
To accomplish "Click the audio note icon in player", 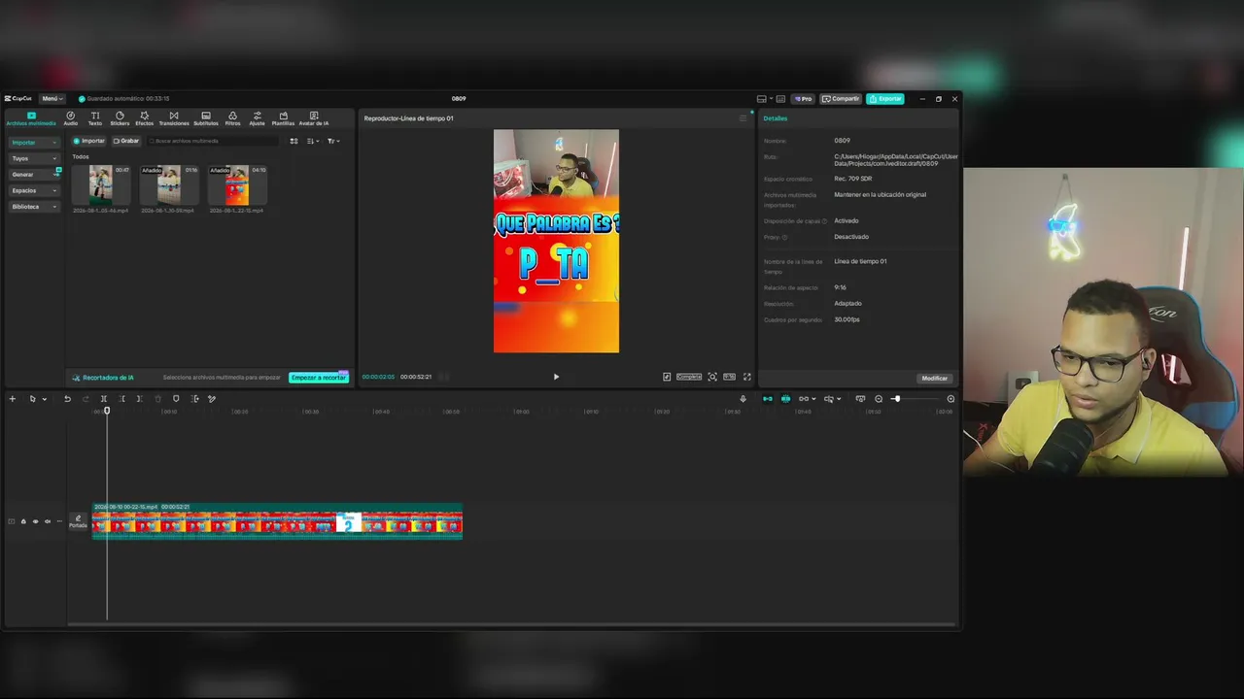I will pyautogui.click(x=667, y=377).
